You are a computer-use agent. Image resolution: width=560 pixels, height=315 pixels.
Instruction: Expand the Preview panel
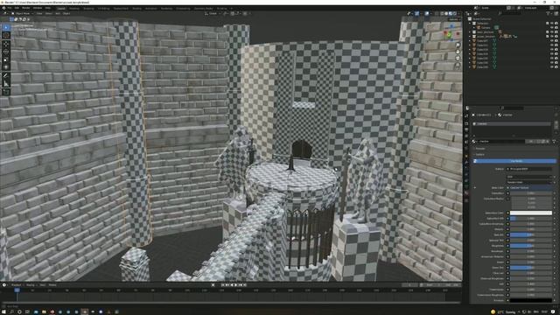click(x=480, y=149)
